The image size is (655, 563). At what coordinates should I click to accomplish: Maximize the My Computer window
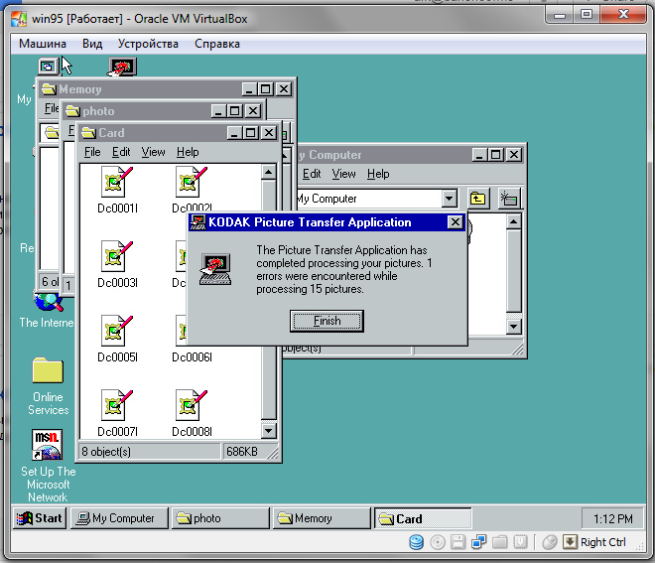coord(496,155)
